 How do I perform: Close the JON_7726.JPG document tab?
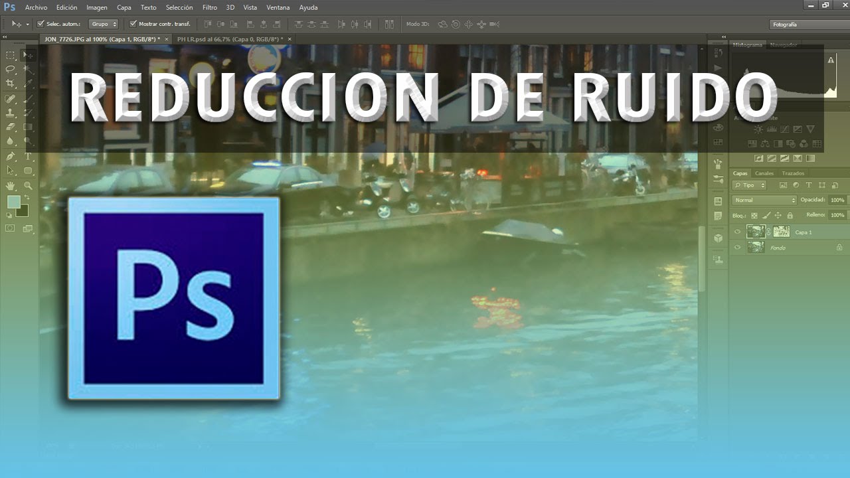(166, 39)
